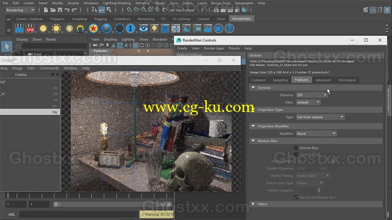Open the Lighting/Shading main menu
392x220 pixels.
(x=117, y=3)
